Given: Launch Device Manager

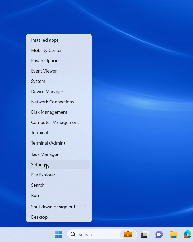Looking at the screenshot, I should pyautogui.click(x=47, y=92).
